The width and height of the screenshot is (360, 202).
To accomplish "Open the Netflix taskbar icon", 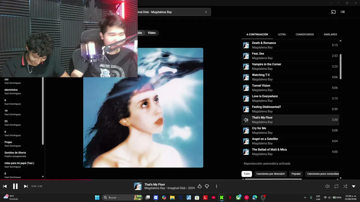I will point(230,198).
